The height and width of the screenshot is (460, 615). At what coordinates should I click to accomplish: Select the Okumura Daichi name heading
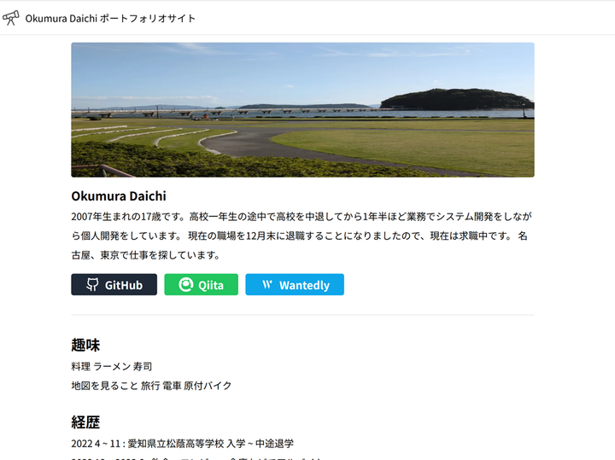119,196
